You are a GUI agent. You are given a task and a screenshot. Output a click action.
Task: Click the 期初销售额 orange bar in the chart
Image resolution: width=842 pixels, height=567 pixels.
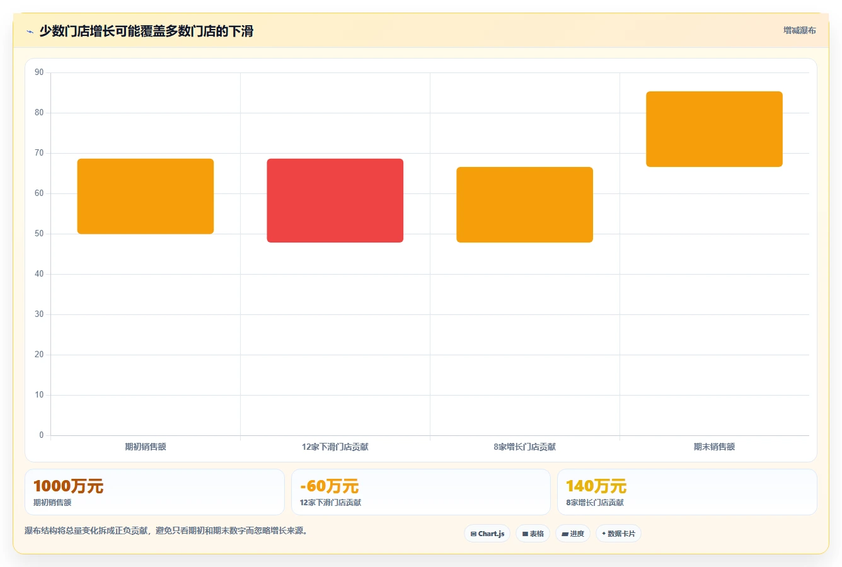coord(146,197)
